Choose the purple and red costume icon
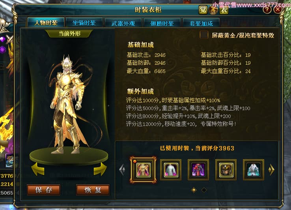 (x=198, y=170)
